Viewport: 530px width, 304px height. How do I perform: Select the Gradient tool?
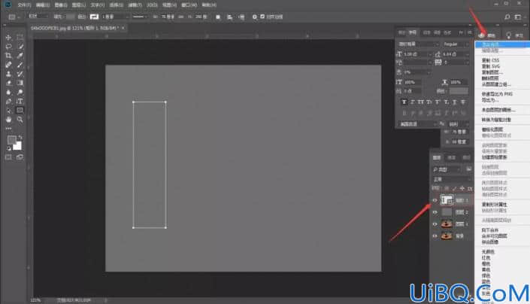click(20, 83)
